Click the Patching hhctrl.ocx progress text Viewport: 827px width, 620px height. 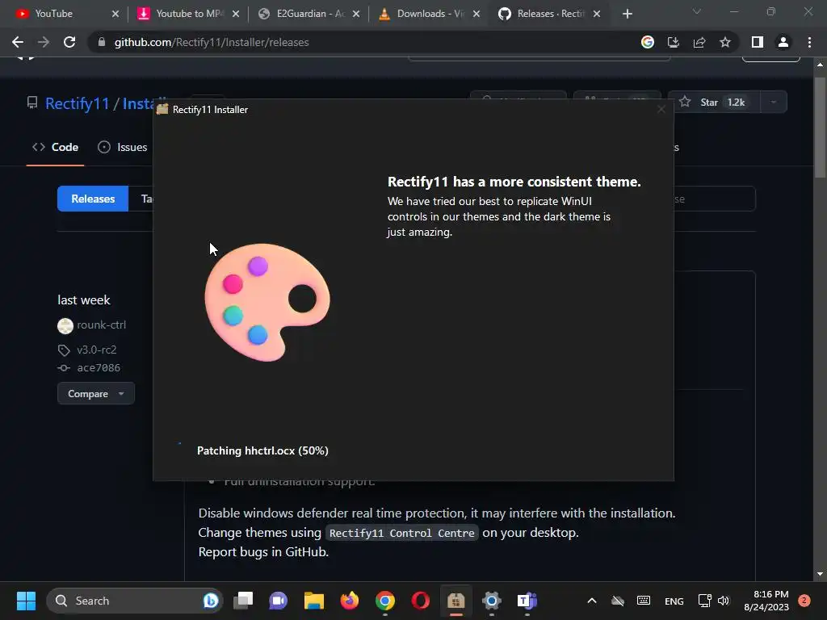click(262, 450)
